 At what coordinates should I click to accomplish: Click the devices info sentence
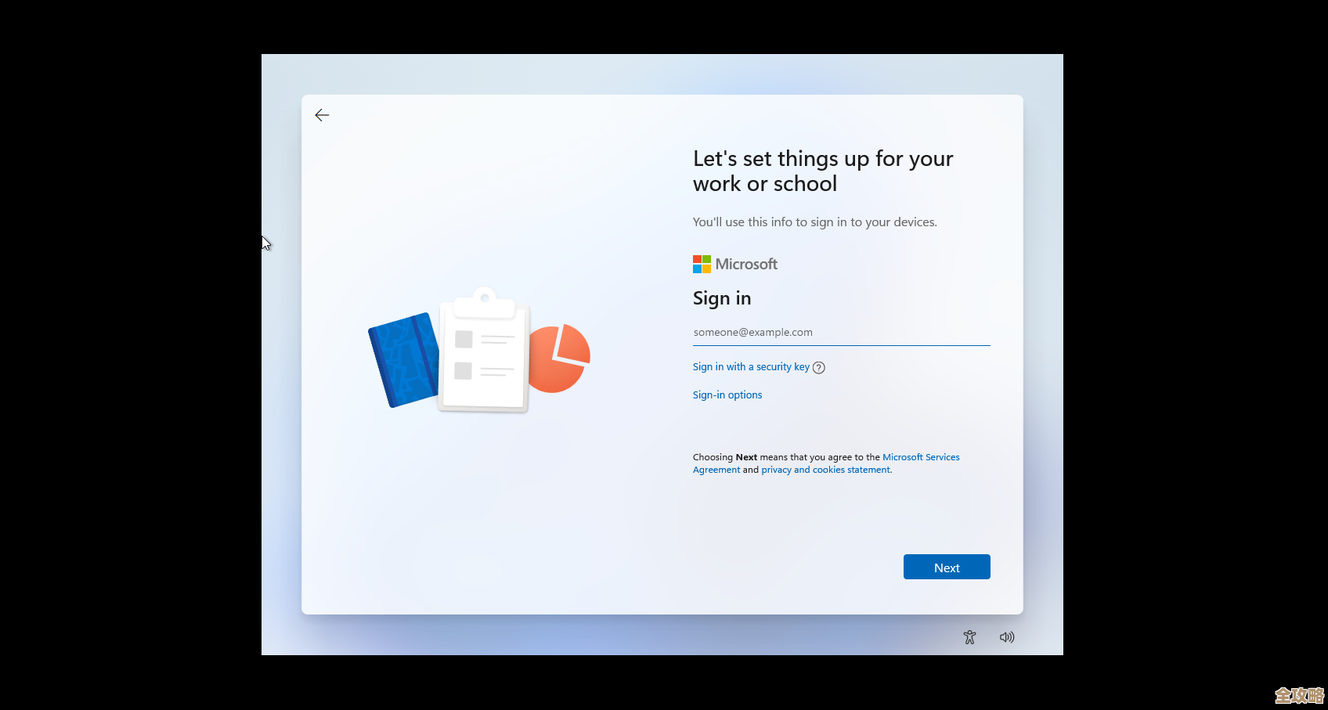pyautogui.click(x=814, y=222)
